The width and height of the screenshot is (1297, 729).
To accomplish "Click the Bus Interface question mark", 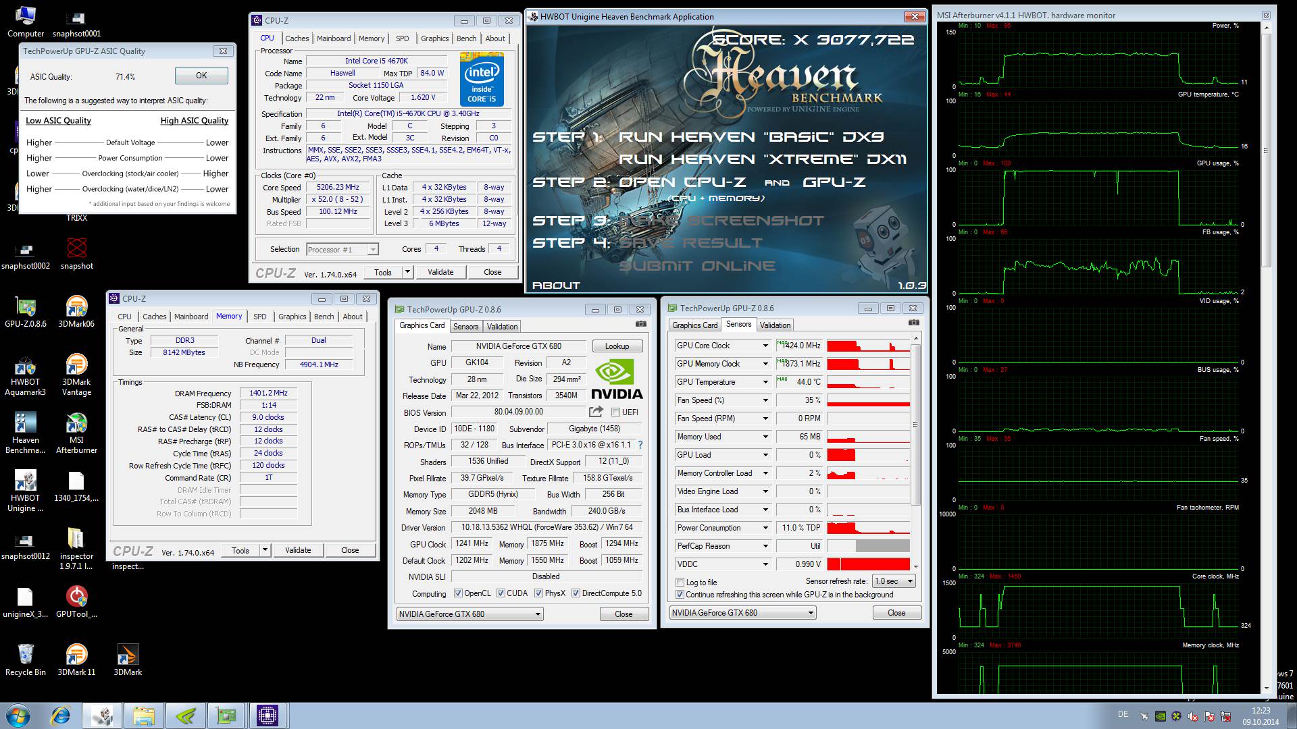I will coord(640,445).
